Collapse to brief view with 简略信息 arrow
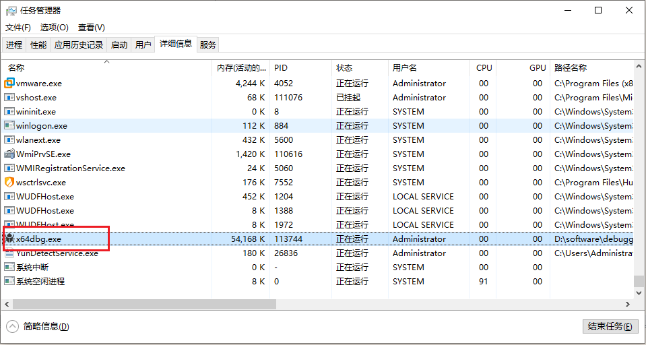 12,326
